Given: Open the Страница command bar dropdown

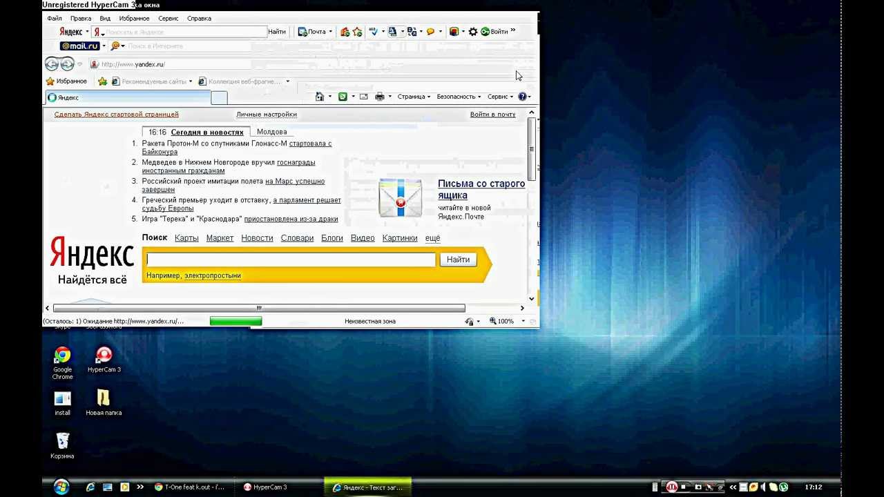Looking at the screenshot, I should [x=414, y=97].
